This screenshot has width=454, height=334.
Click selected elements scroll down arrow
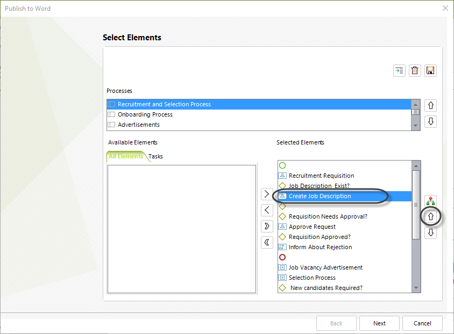point(416,288)
